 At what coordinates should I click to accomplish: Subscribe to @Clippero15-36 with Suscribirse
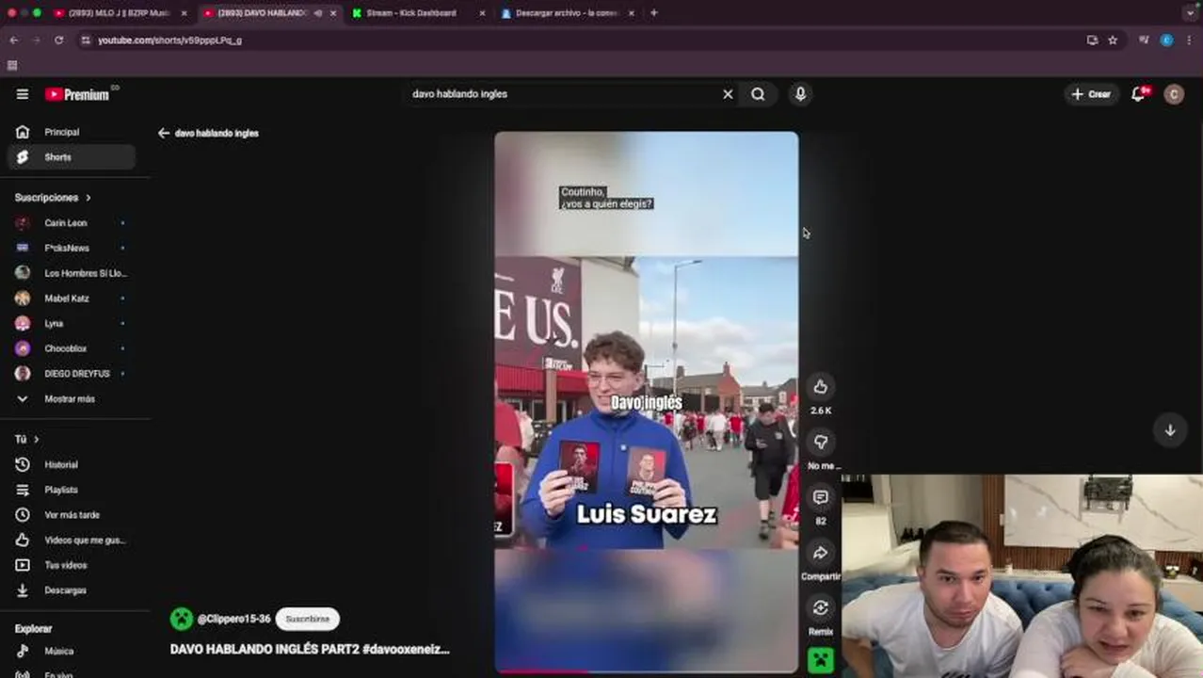coord(308,619)
